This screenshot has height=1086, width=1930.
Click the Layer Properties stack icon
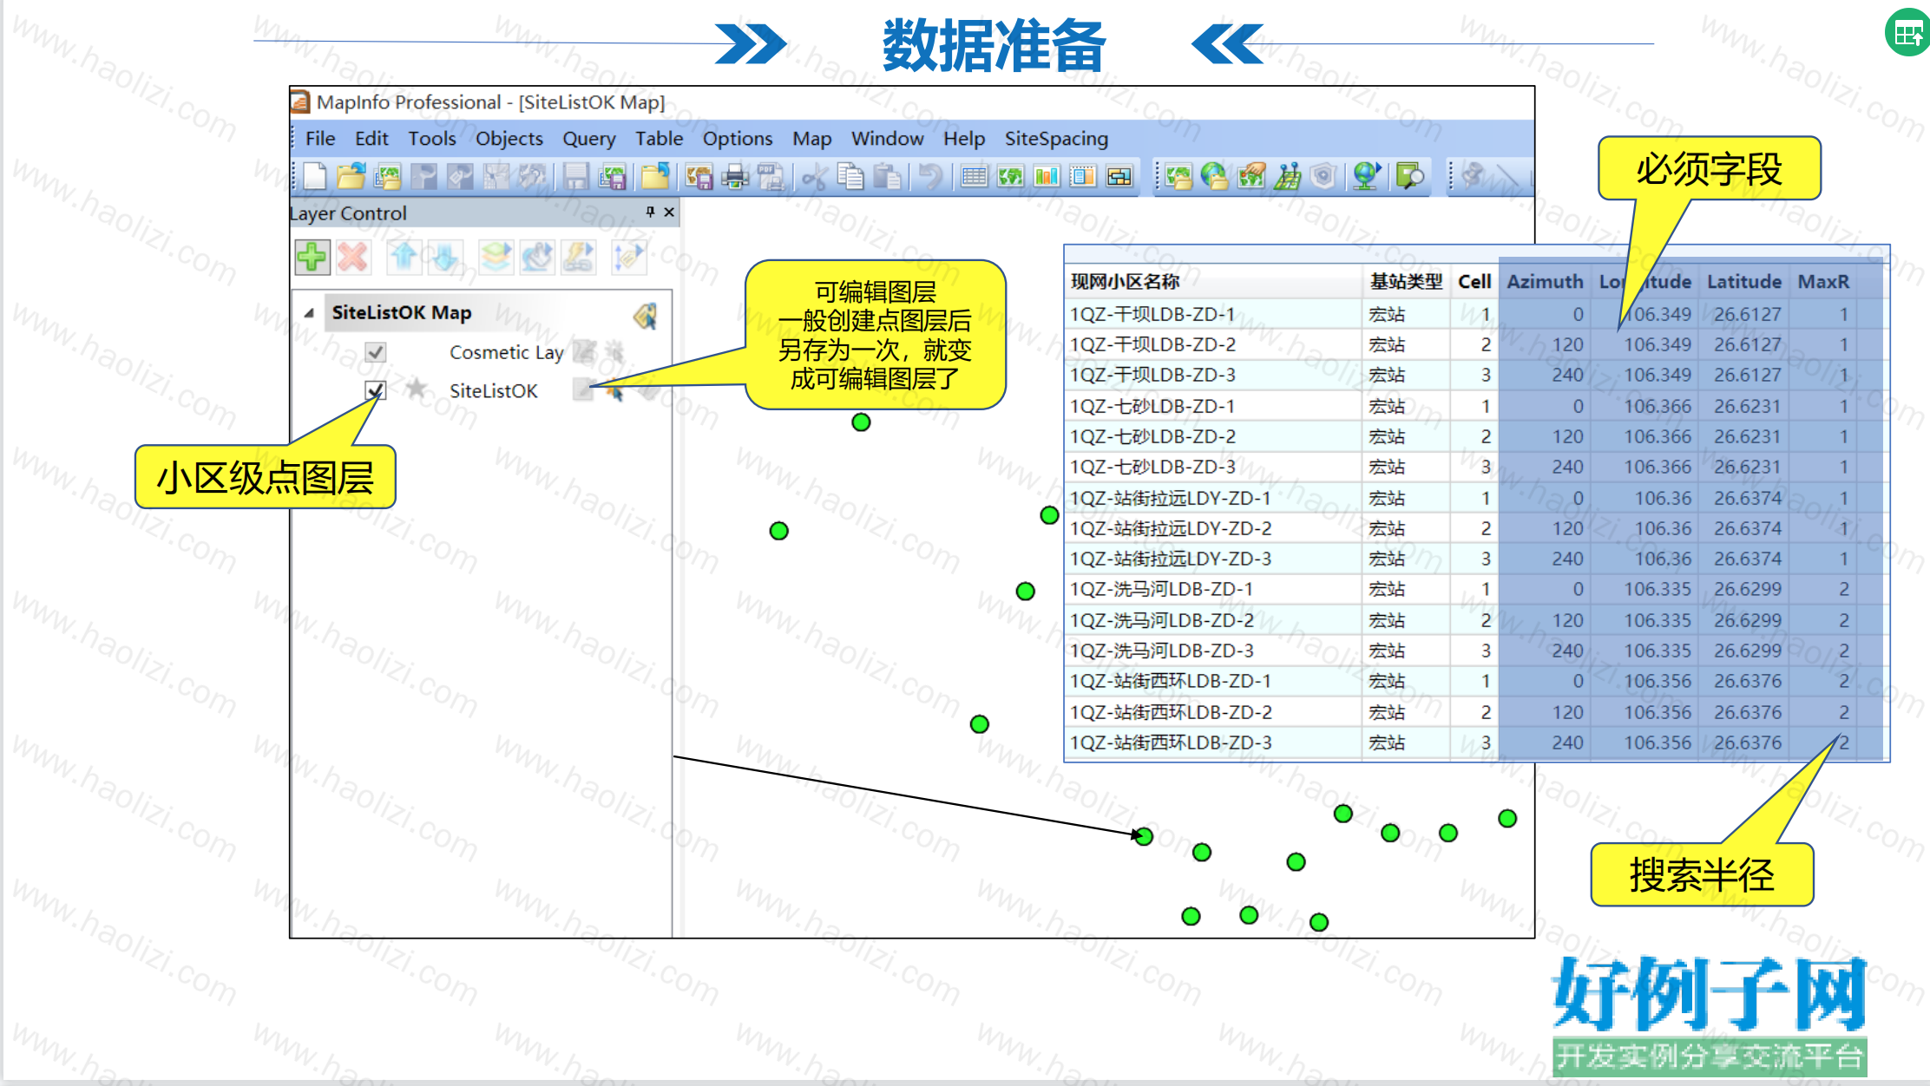(496, 258)
